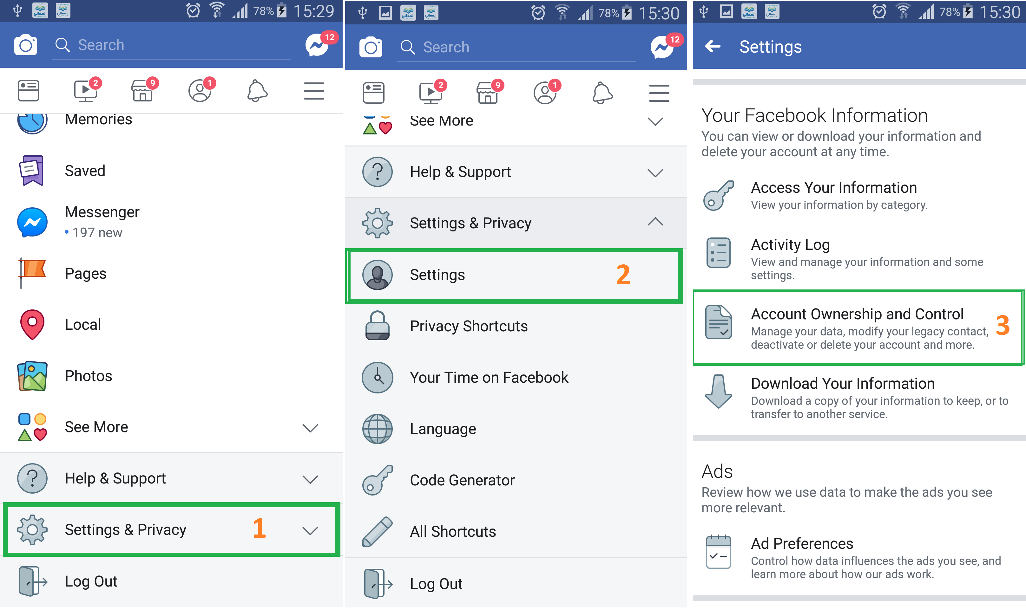
Task: Open profile/groups tab in the left screen
Action: click(200, 91)
